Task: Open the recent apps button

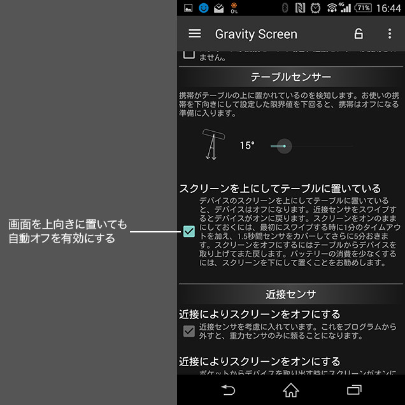Action: point(354,390)
